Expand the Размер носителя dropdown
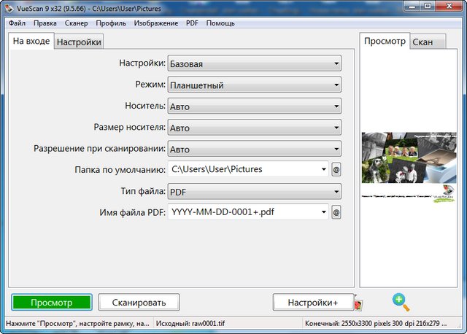 [254, 128]
